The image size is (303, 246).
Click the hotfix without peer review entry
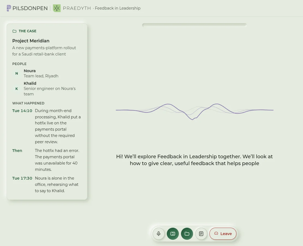point(58,126)
